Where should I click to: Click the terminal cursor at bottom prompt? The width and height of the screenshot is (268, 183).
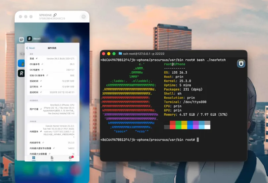click(198, 140)
